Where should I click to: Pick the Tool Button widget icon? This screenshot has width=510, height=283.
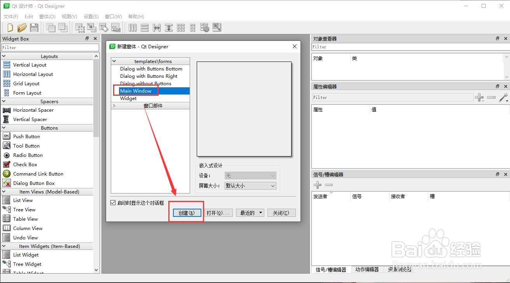(x=7, y=146)
